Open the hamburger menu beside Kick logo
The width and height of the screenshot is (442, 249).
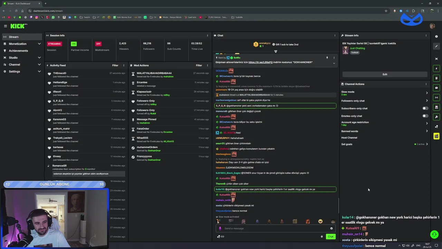[x=6, y=26]
